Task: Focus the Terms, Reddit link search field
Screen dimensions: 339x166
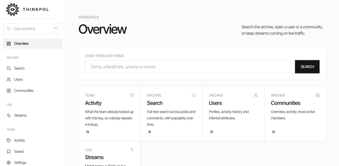Action: [190, 67]
